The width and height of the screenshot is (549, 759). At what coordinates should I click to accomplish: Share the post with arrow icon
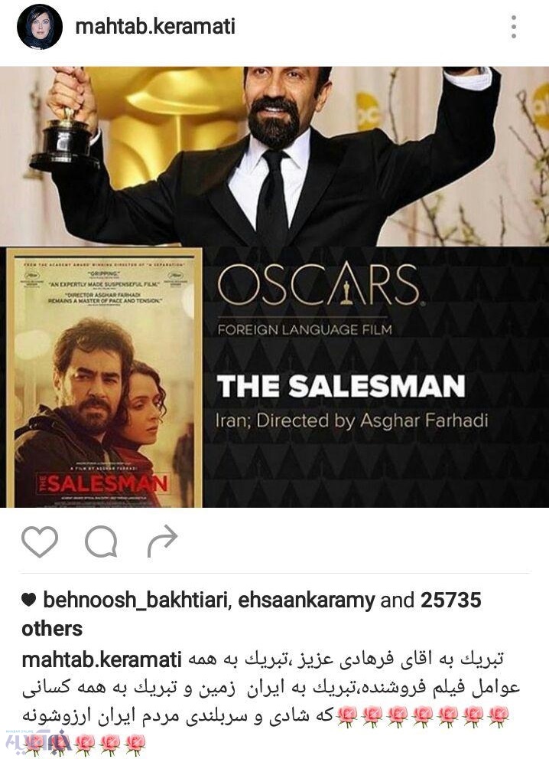(162, 541)
